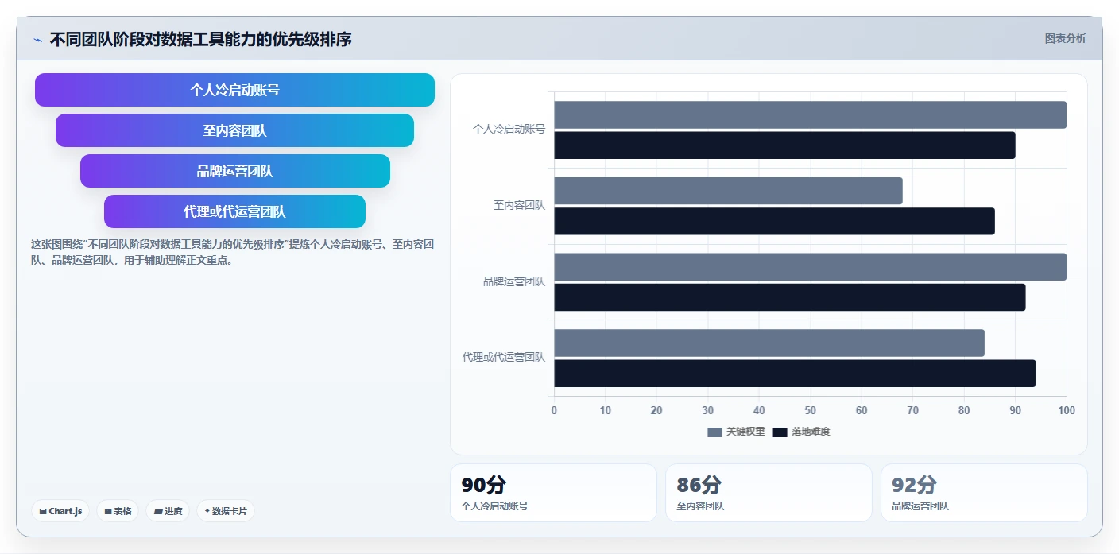This screenshot has width=1119, height=554.
Task: Select the 个人冷启动账号 funnel stage
Action: pyautogui.click(x=234, y=90)
